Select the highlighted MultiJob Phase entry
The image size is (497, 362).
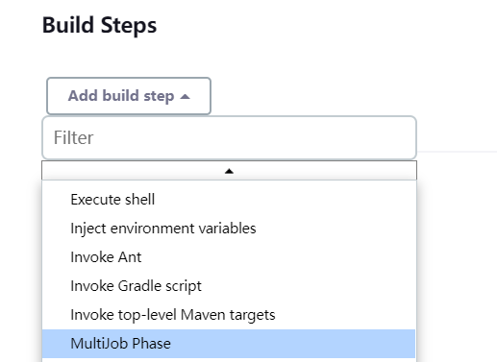(x=229, y=344)
